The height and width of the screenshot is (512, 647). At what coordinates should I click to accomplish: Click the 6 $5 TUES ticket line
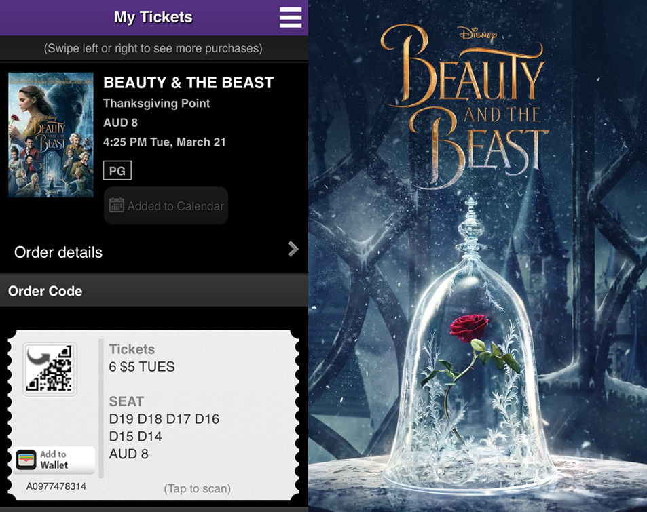142,367
